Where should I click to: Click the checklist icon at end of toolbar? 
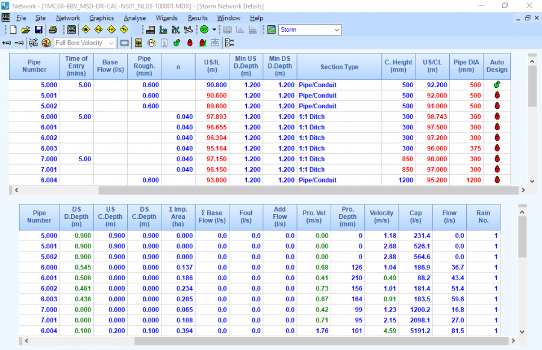pos(229,43)
